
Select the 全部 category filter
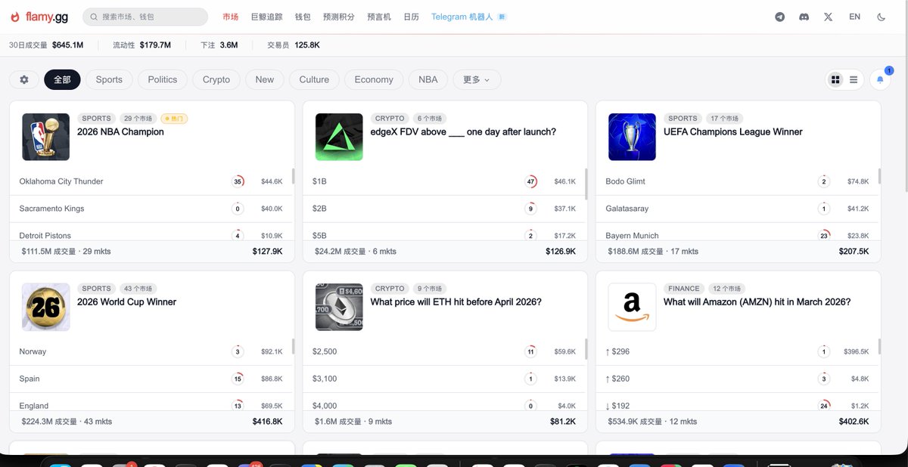pyautogui.click(x=62, y=79)
